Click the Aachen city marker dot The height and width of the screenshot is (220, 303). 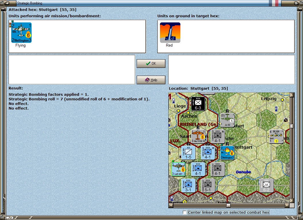pyautogui.click(x=188, y=113)
